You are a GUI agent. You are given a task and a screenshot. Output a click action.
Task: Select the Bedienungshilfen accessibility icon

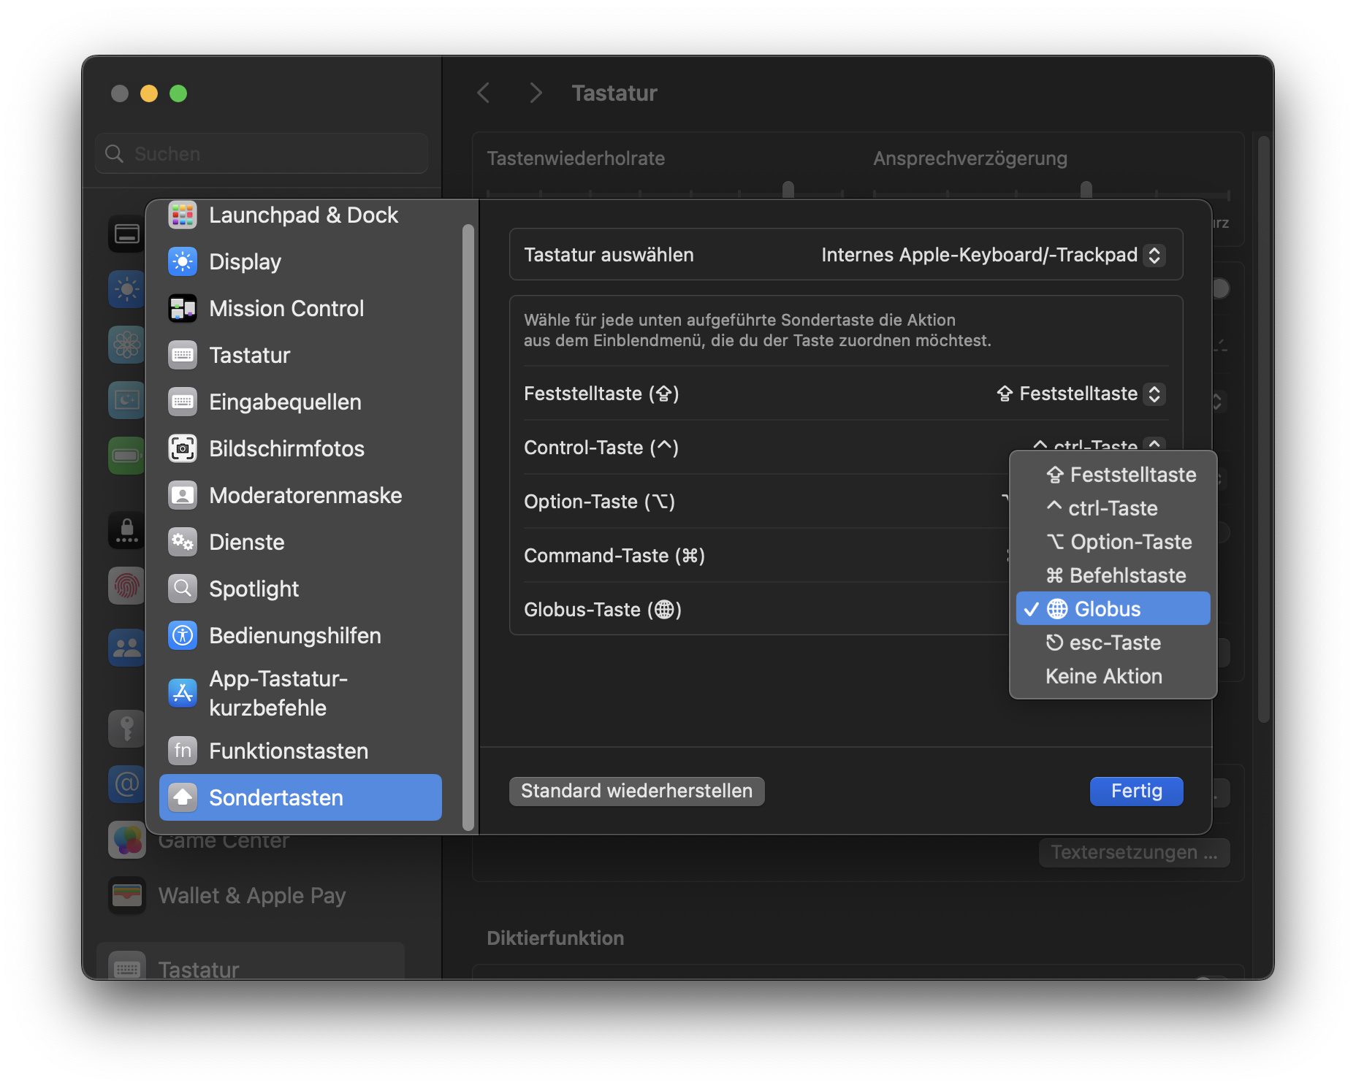click(182, 635)
